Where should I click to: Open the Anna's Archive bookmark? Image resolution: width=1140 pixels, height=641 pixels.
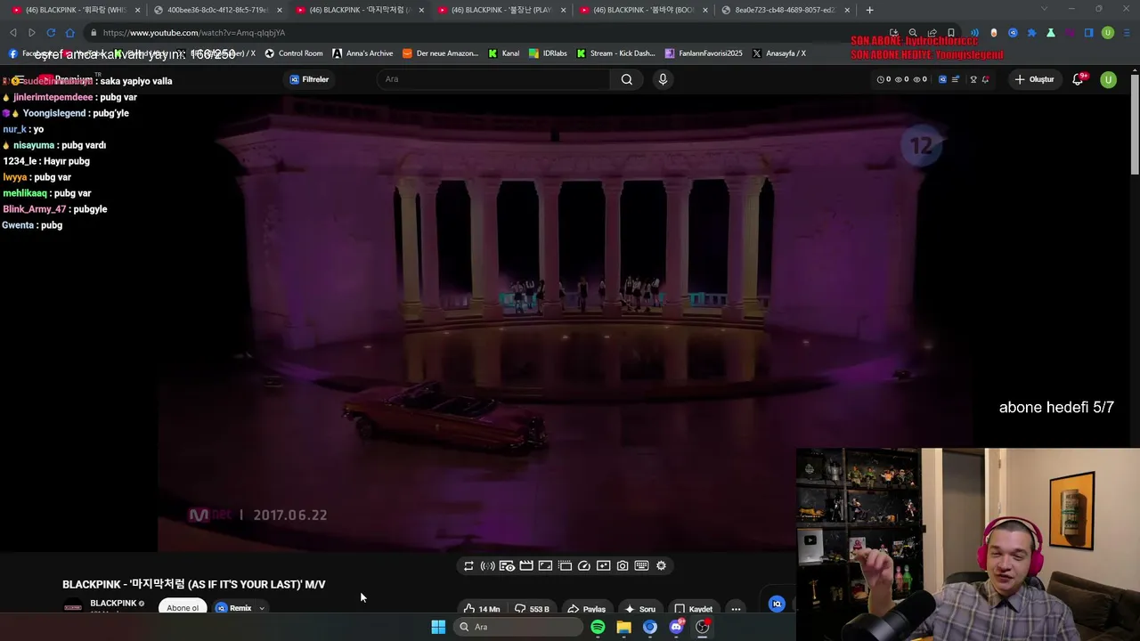(362, 53)
